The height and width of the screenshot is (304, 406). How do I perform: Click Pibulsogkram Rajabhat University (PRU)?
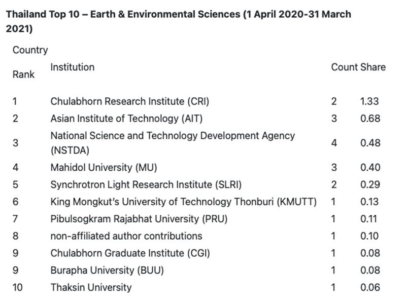[x=139, y=219]
